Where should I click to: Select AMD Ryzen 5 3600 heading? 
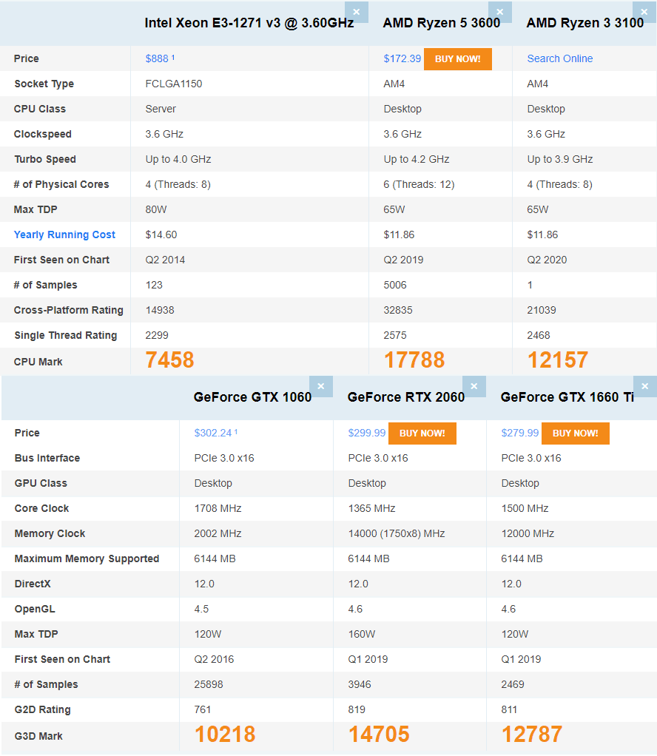coord(442,23)
